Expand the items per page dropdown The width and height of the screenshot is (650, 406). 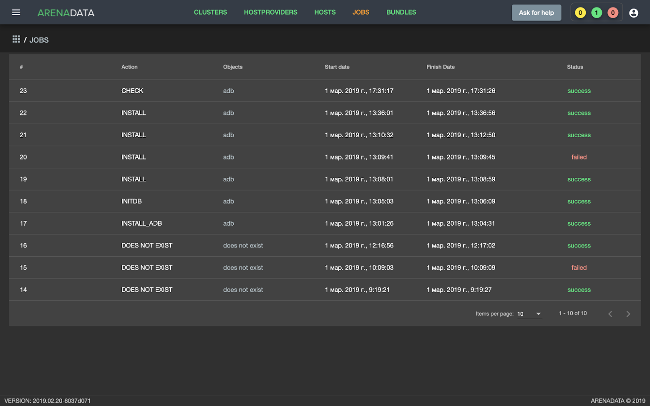529,314
